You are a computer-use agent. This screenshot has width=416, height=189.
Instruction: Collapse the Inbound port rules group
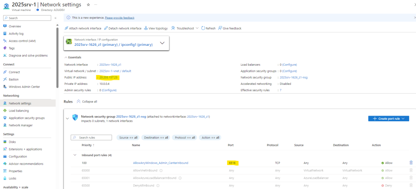click(x=75, y=155)
